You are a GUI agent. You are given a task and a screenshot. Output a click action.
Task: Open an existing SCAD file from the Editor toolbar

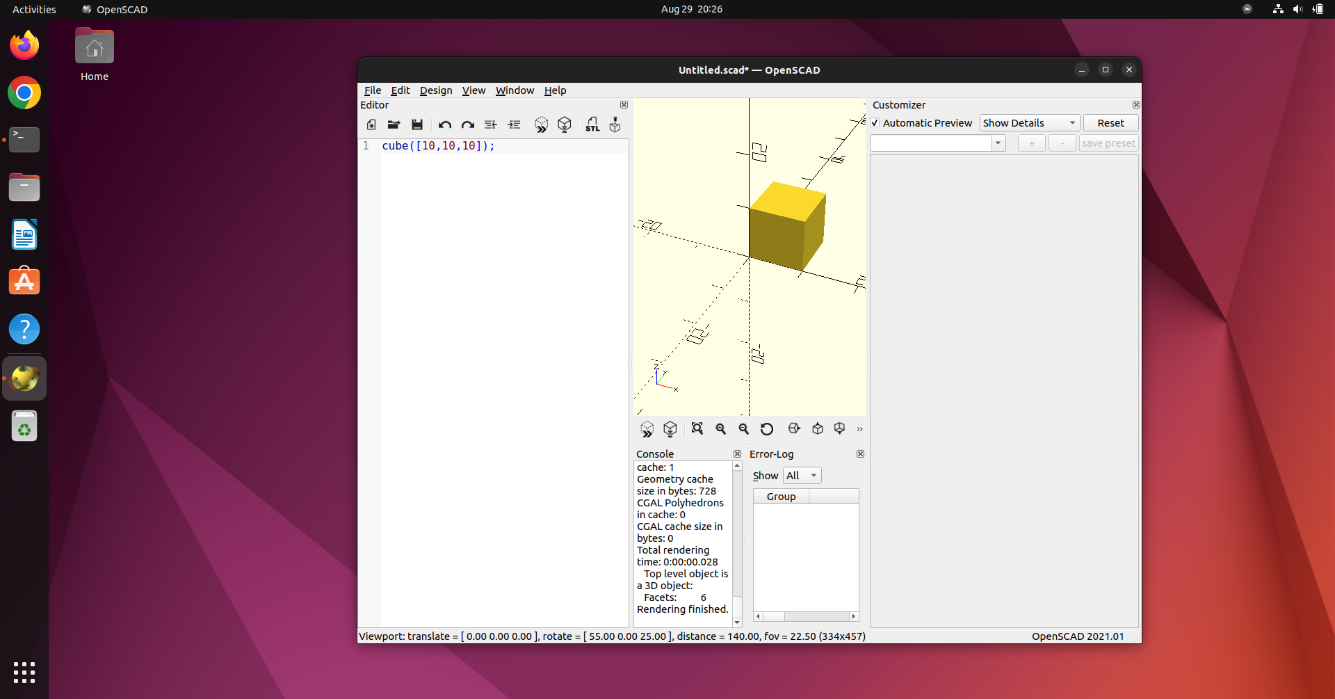point(394,124)
